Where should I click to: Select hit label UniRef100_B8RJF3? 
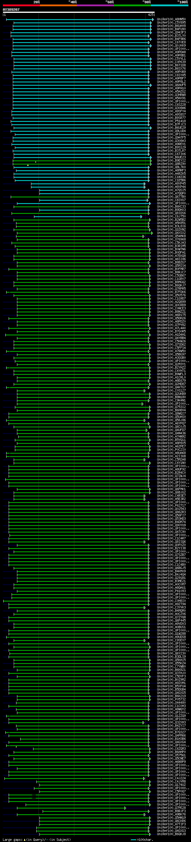(x=171, y=811)
